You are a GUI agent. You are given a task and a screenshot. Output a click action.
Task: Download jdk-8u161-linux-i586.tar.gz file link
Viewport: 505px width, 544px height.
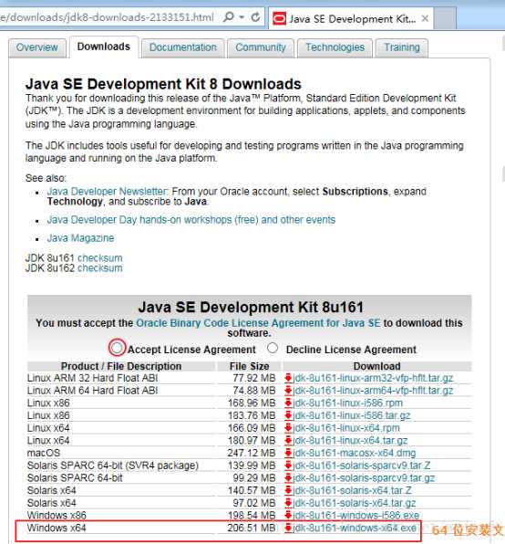[x=352, y=415]
